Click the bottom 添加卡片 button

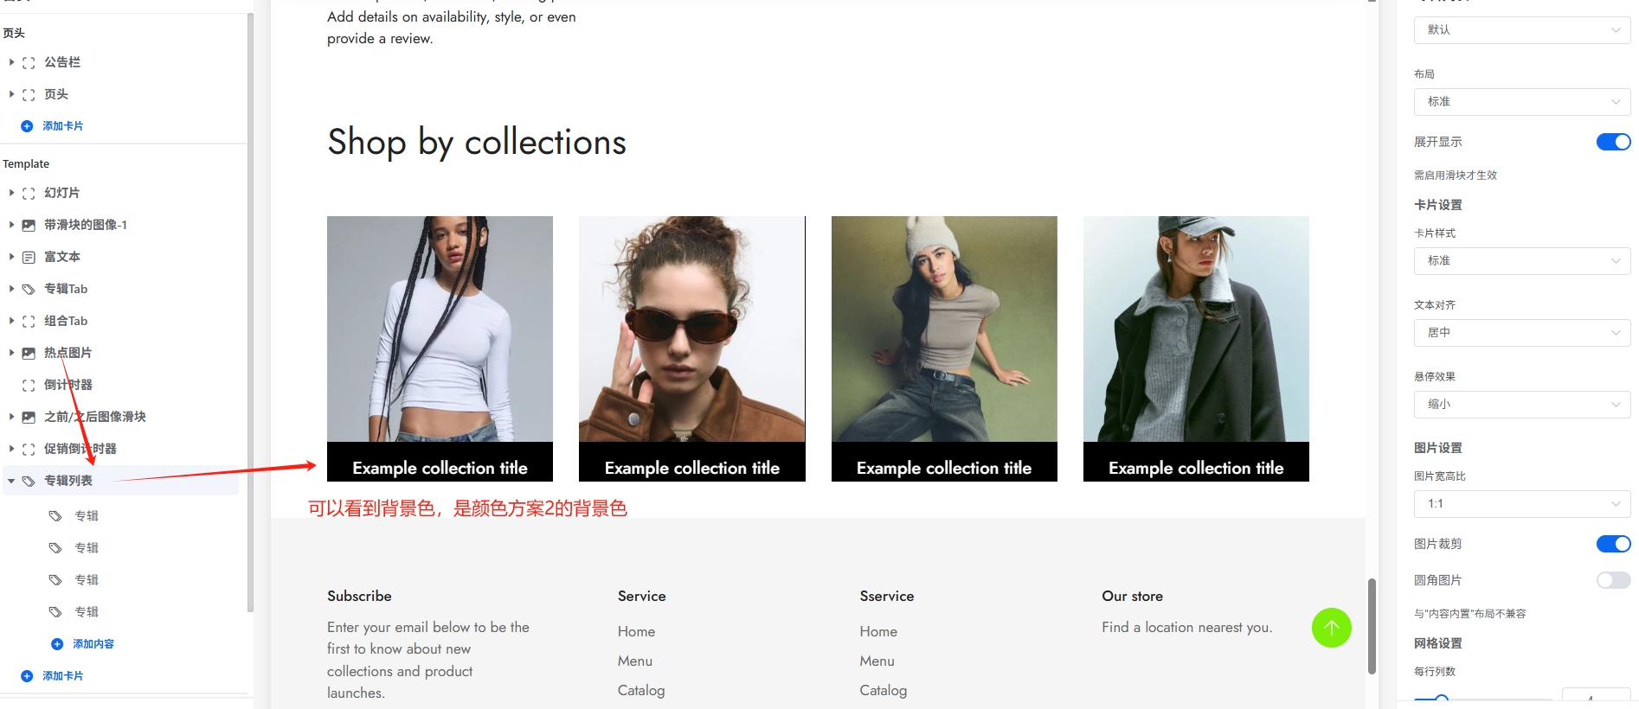coord(62,676)
